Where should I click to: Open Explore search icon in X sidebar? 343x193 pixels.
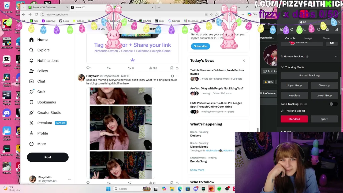point(31,50)
